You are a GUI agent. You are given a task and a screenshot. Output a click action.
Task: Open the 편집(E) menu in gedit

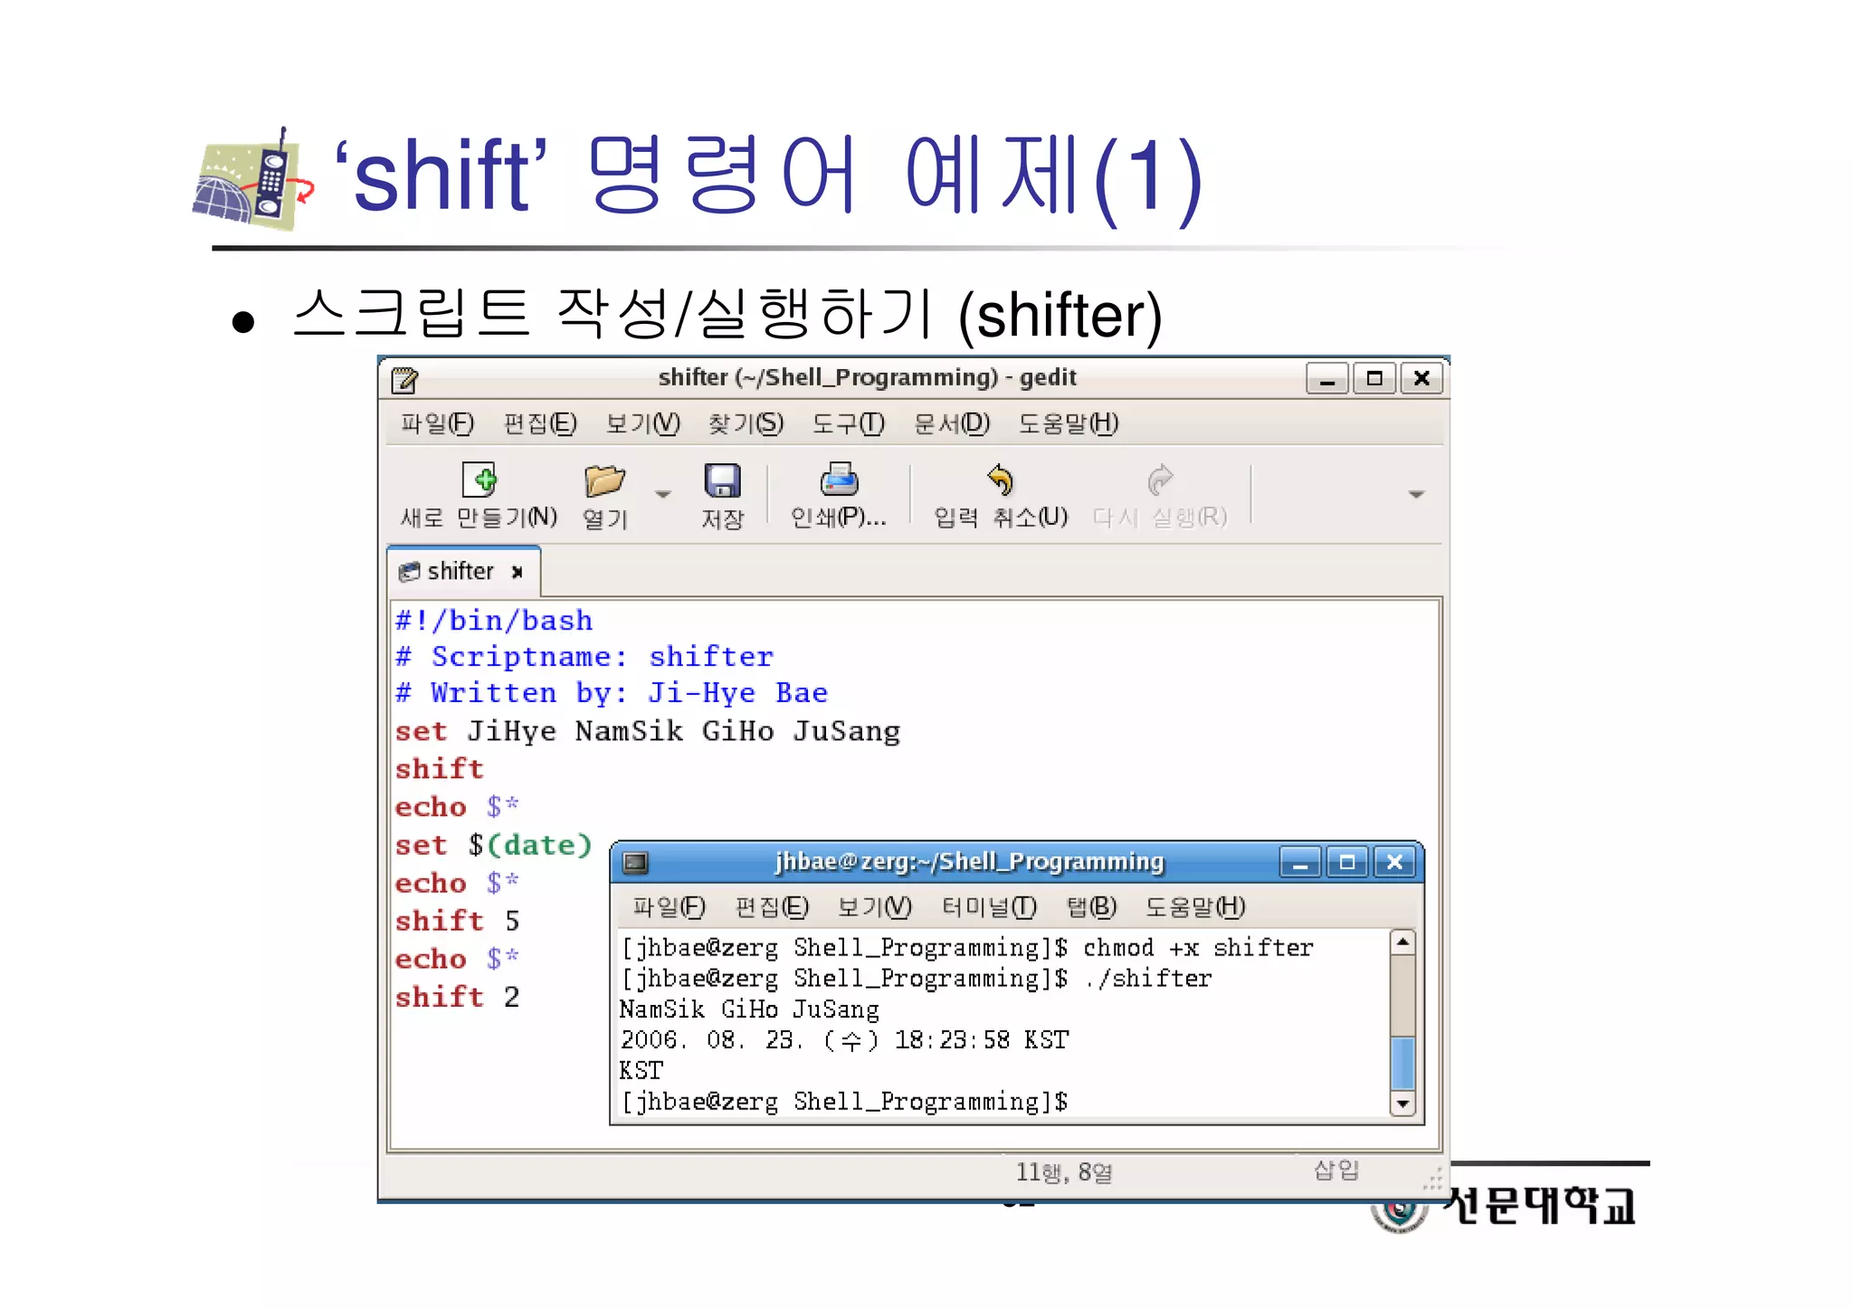(x=539, y=423)
